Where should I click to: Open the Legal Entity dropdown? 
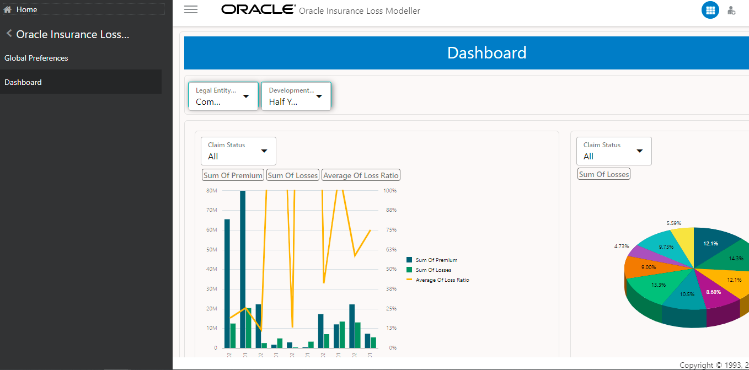223,96
